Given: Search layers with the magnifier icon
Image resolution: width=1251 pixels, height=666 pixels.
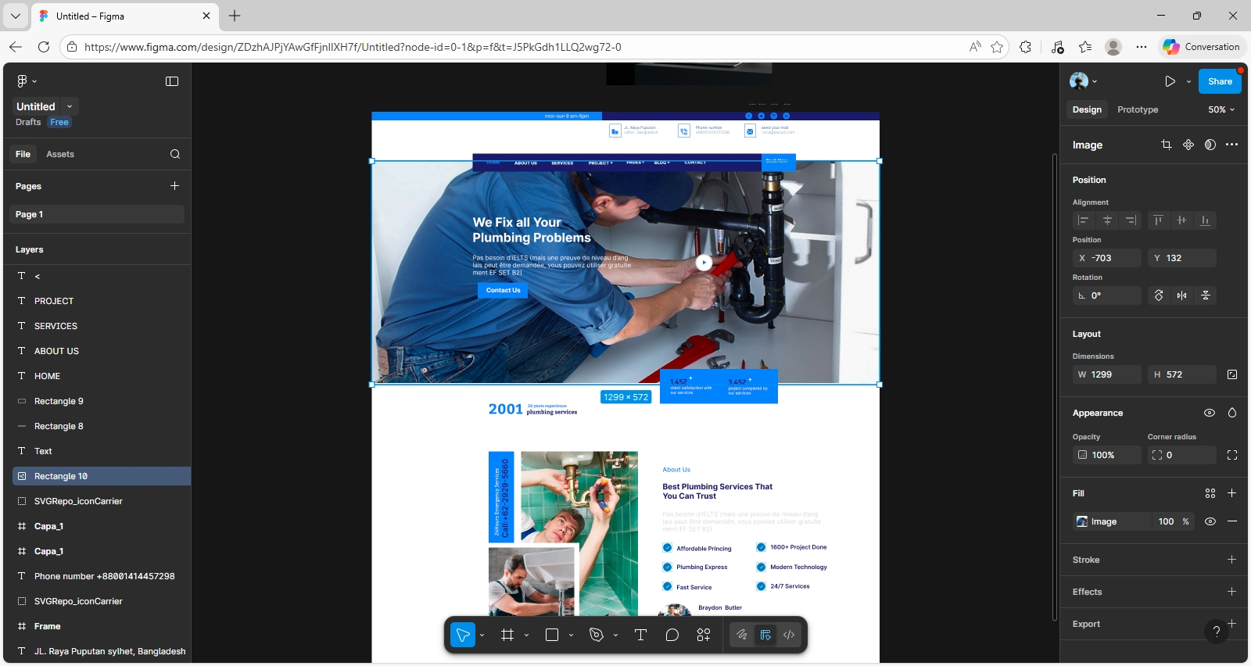Looking at the screenshot, I should click(175, 154).
